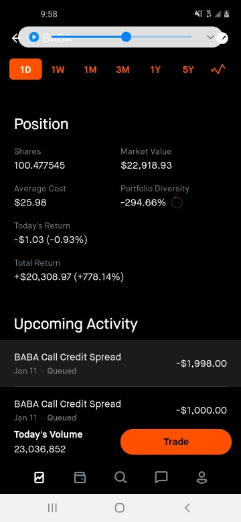Tap the orange Trade button

[x=176, y=442]
